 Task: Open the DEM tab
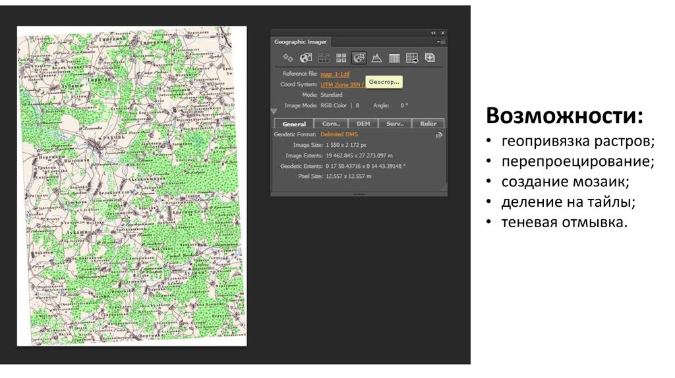coord(363,123)
